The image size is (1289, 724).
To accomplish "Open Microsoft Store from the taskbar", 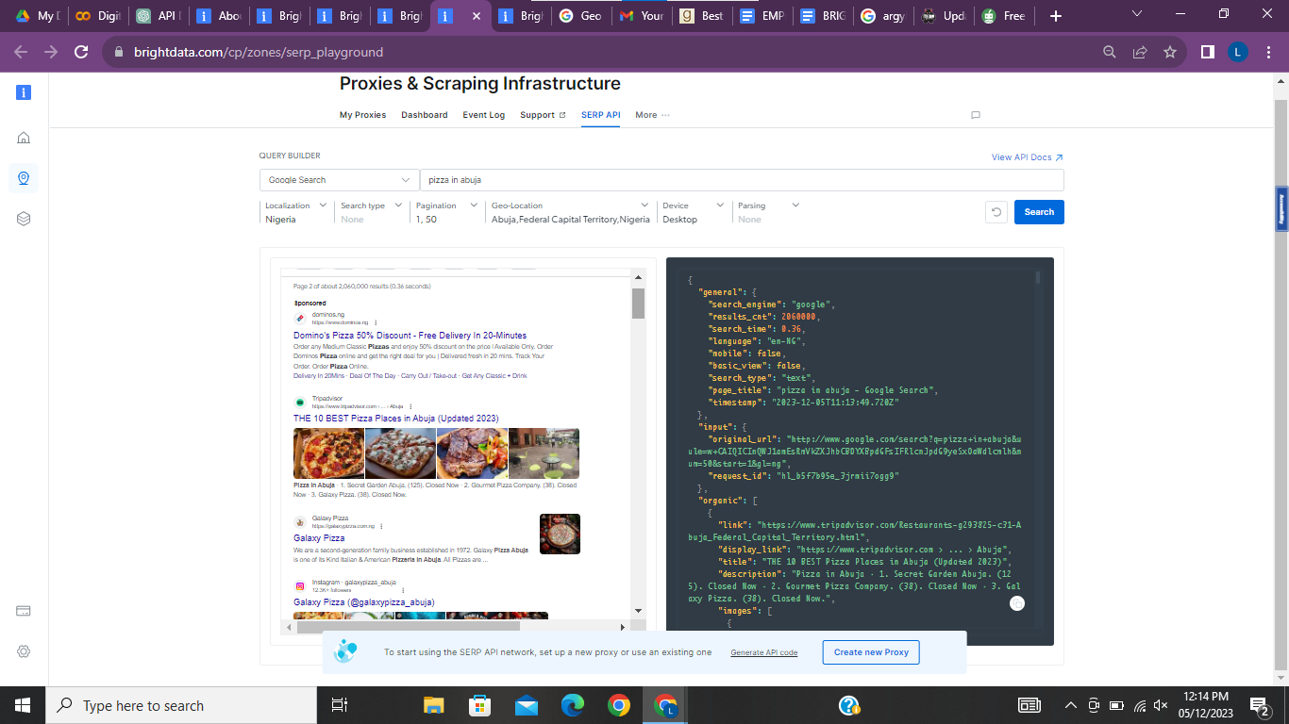I will point(479,705).
